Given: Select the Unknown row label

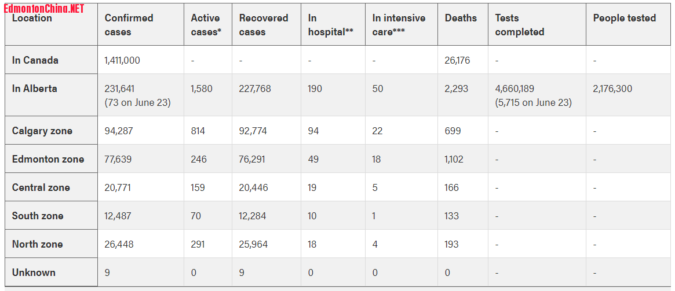Looking at the screenshot, I should [34, 272].
